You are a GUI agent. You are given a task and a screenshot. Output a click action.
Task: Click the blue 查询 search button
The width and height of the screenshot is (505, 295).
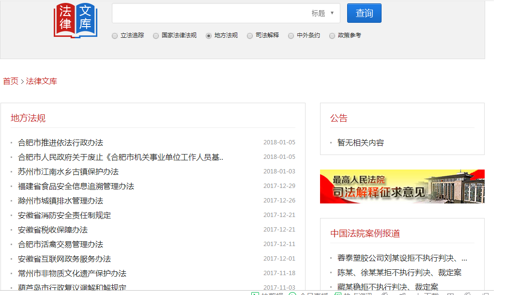coord(364,13)
